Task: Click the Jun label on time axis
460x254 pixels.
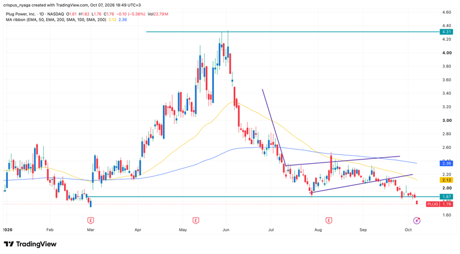Action: click(x=226, y=229)
